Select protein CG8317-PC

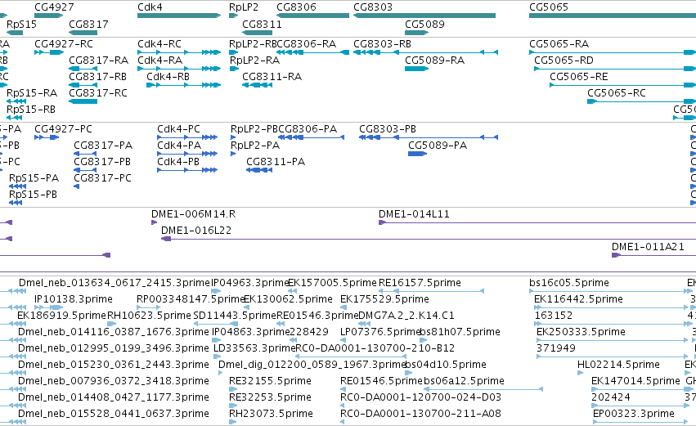102,178
